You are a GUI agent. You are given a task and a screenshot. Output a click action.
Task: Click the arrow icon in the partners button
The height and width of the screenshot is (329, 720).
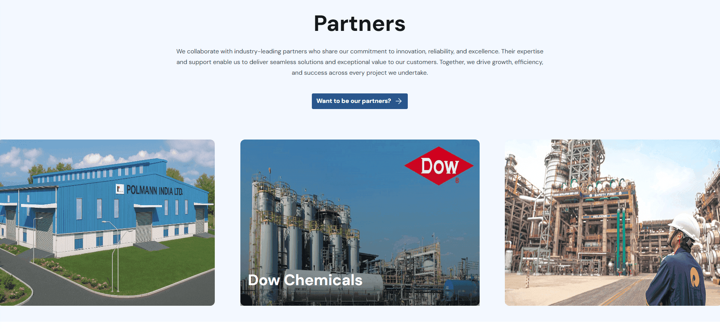click(x=399, y=101)
